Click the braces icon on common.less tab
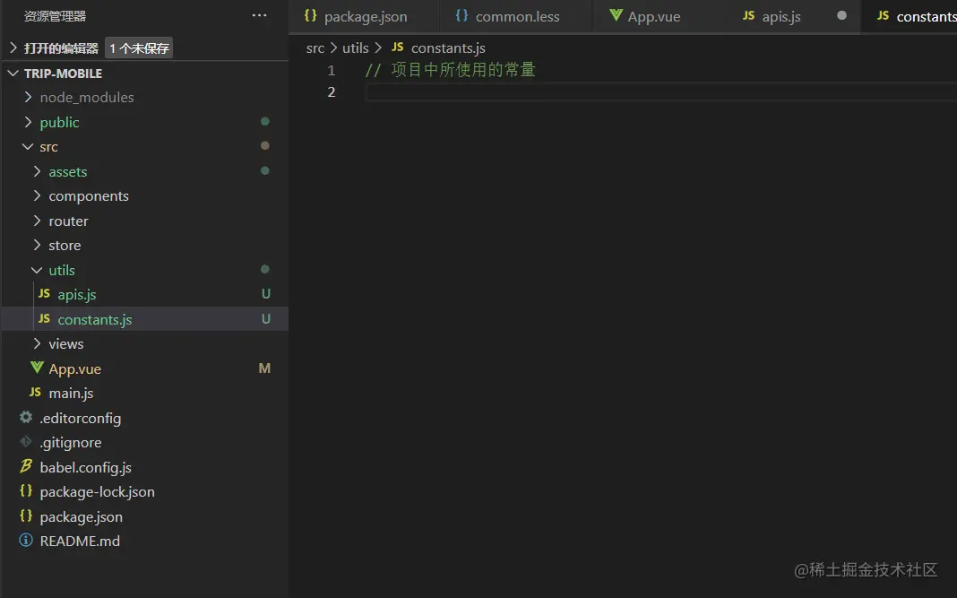This screenshot has height=598, width=957. pos(462,15)
